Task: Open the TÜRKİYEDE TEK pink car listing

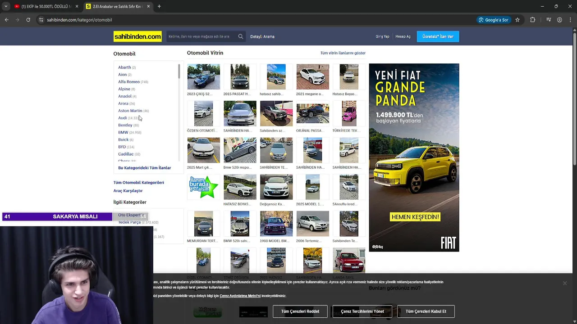Action: (x=349, y=113)
